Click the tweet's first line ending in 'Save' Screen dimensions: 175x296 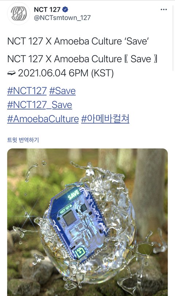[x=78, y=41]
